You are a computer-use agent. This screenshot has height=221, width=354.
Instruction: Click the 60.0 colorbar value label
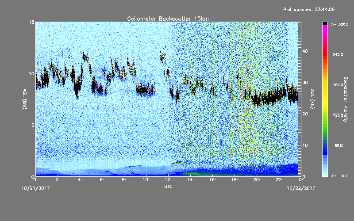click(339, 145)
